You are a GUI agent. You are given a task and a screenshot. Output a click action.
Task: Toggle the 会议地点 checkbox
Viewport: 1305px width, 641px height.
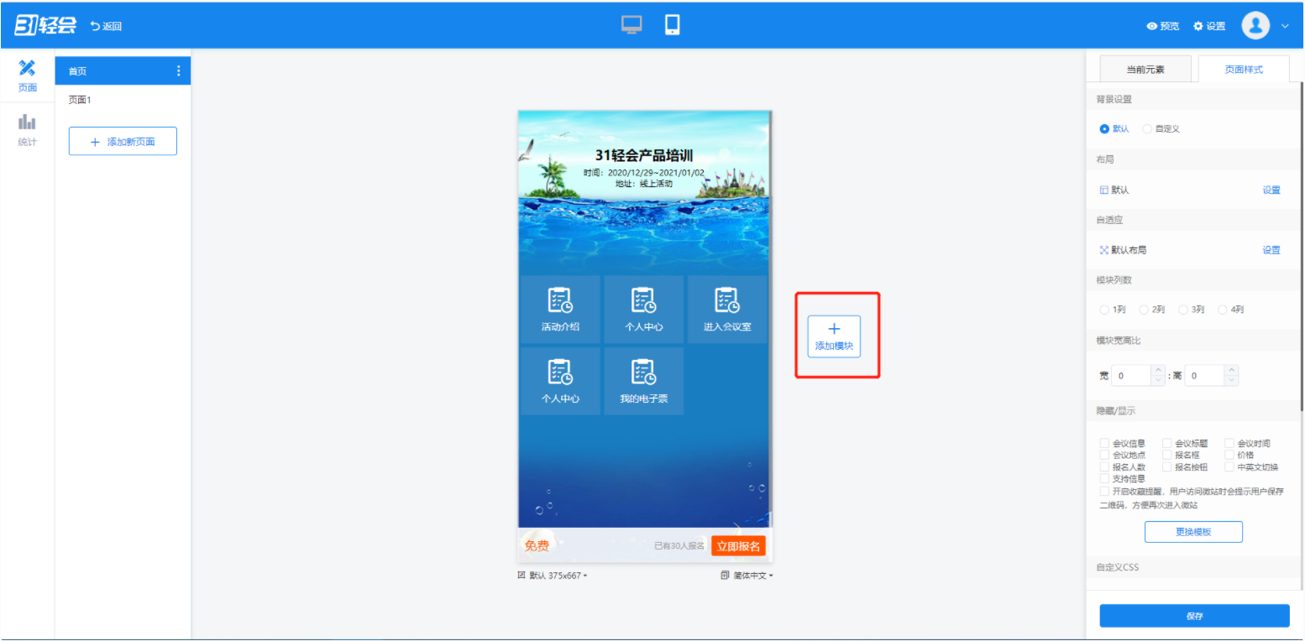click(x=1104, y=455)
